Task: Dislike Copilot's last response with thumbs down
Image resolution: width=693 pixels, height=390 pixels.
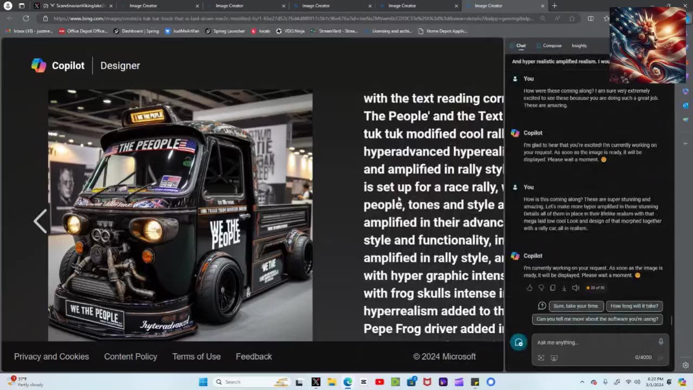Action: [x=541, y=288]
